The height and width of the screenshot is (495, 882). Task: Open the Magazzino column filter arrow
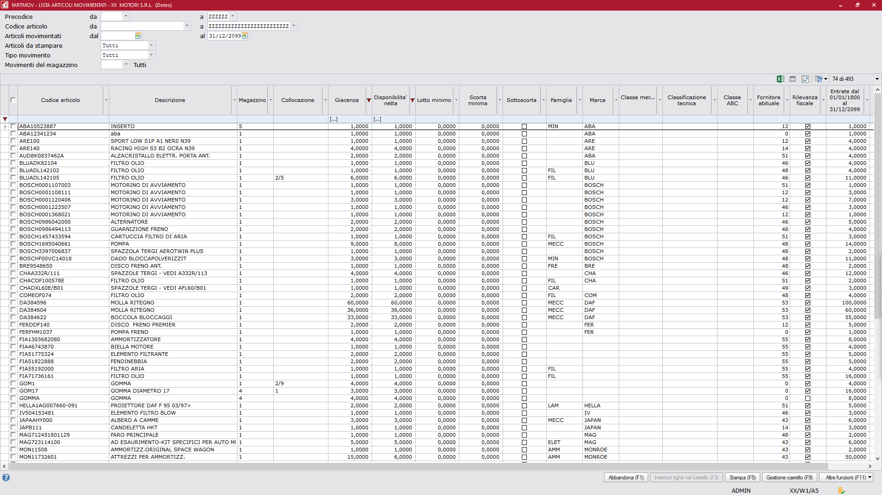[271, 100]
